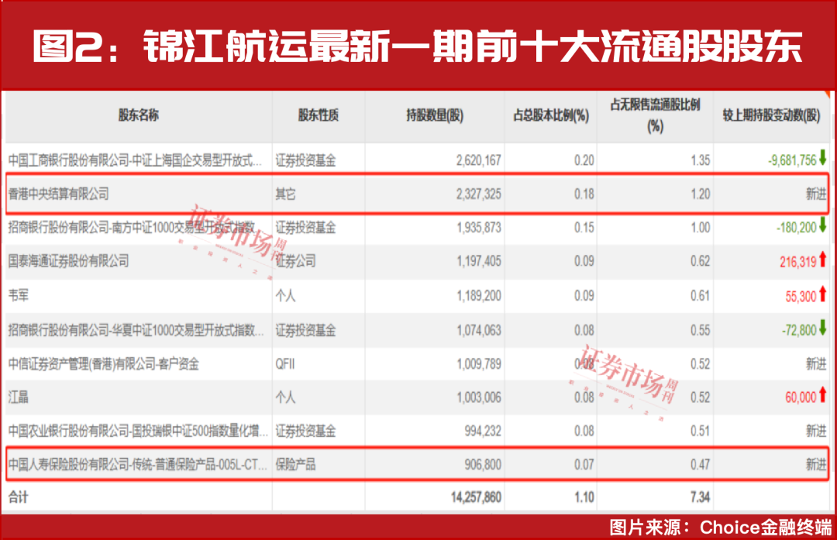
Task: Click 新进 in the 中信证券资产管理 row
Action: pyautogui.click(x=816, y=364)
